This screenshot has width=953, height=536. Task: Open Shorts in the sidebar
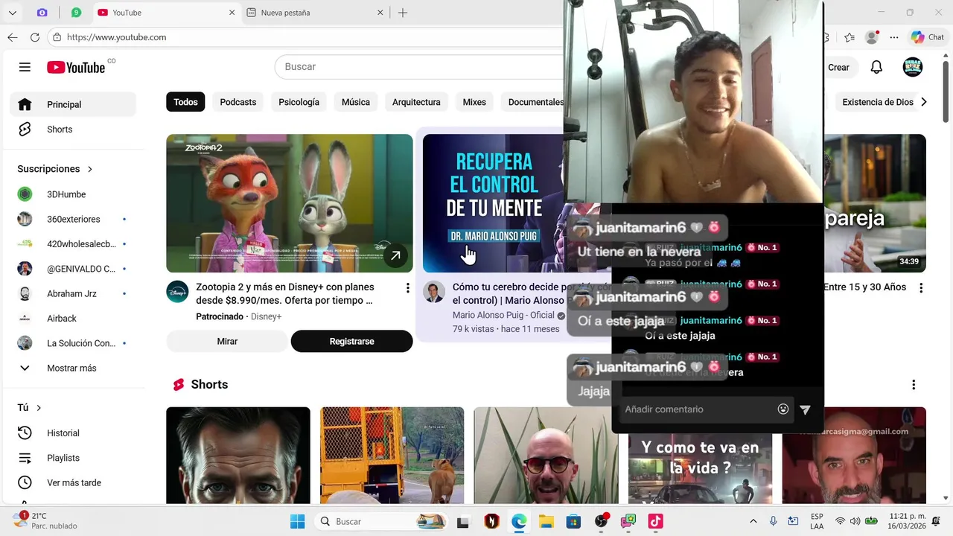pos(73,130)
